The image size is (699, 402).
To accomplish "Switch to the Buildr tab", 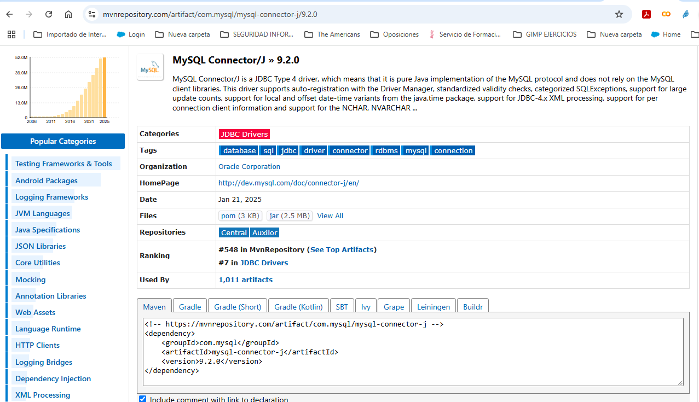I will click(473, 307).
